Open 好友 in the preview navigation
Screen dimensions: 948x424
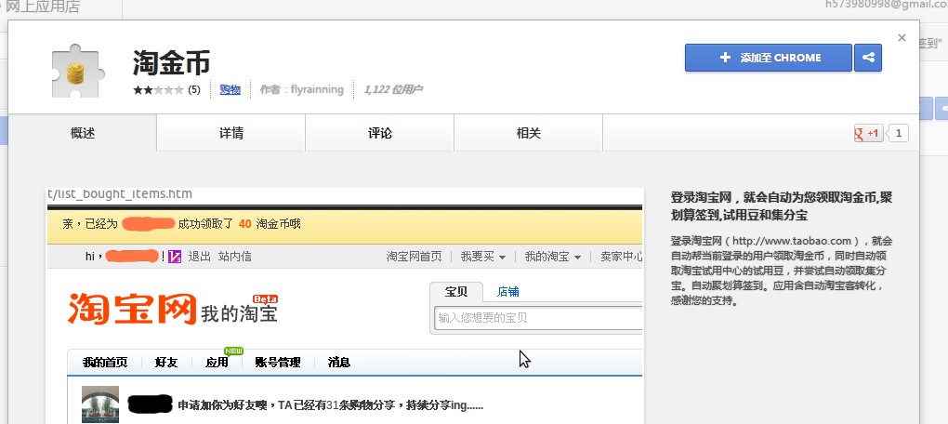click(x=166, y=363)
